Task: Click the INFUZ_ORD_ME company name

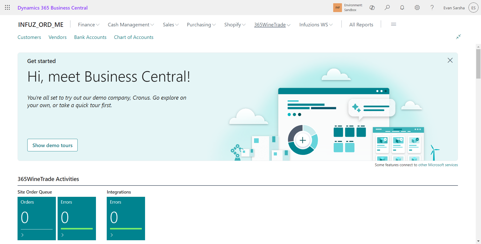Action: [x=41, y=25]
